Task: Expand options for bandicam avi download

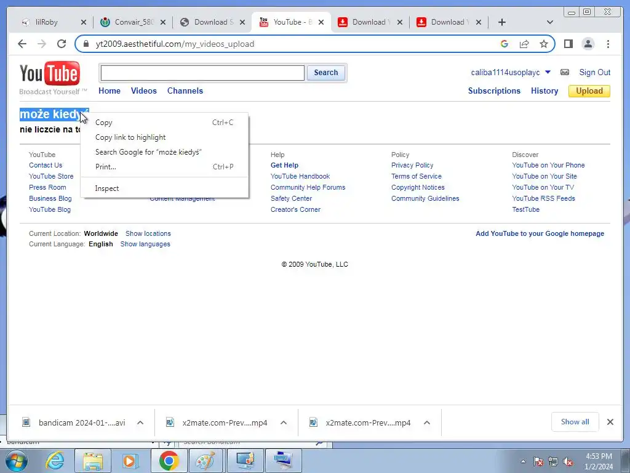Action: 140,422
